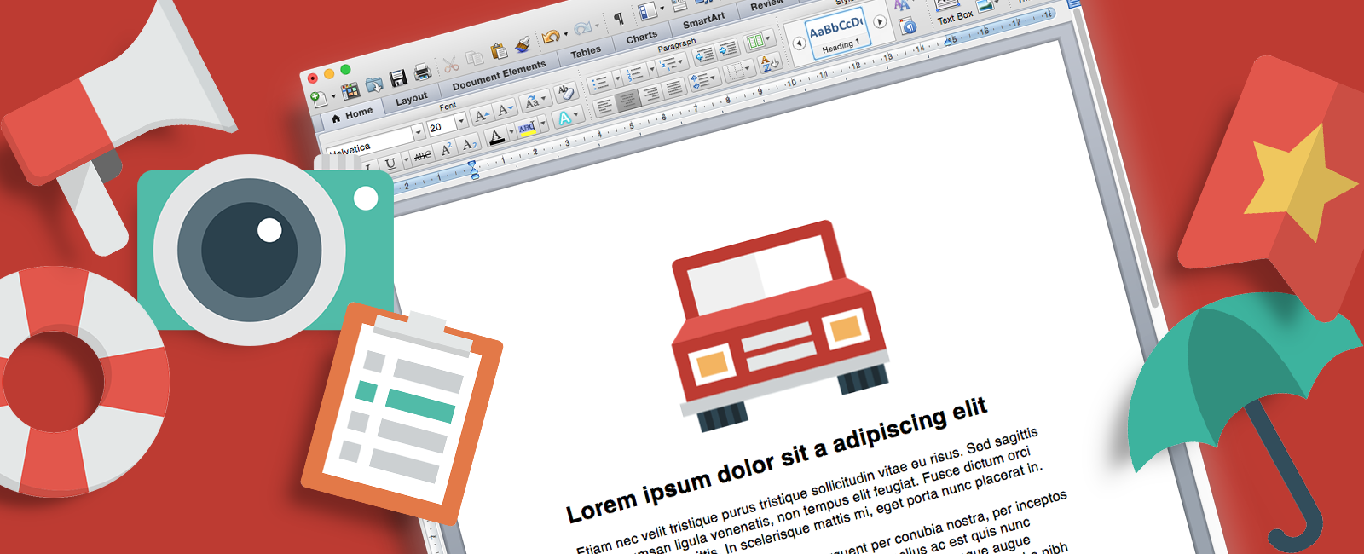Click the Manage Styles icon
1364x554 pixels.
909,26
